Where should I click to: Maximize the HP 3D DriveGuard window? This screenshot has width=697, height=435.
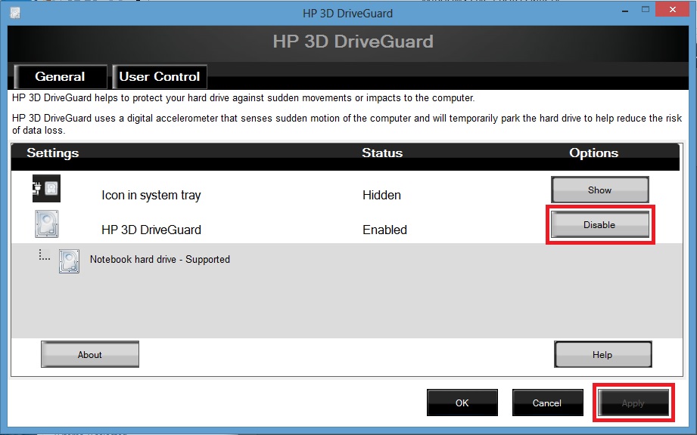[646, 10]
